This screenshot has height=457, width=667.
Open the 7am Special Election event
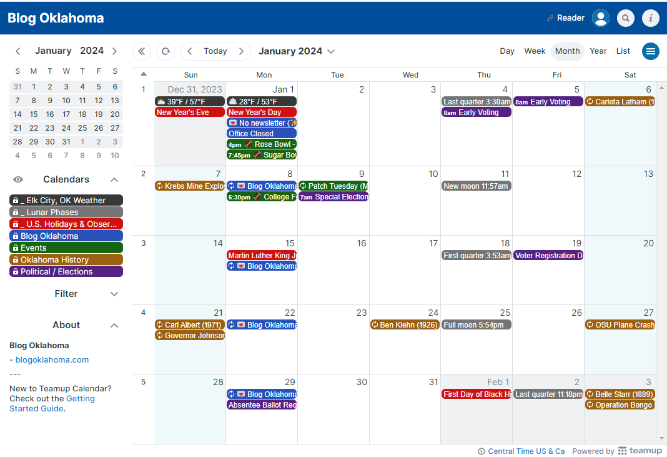(333, 197)
